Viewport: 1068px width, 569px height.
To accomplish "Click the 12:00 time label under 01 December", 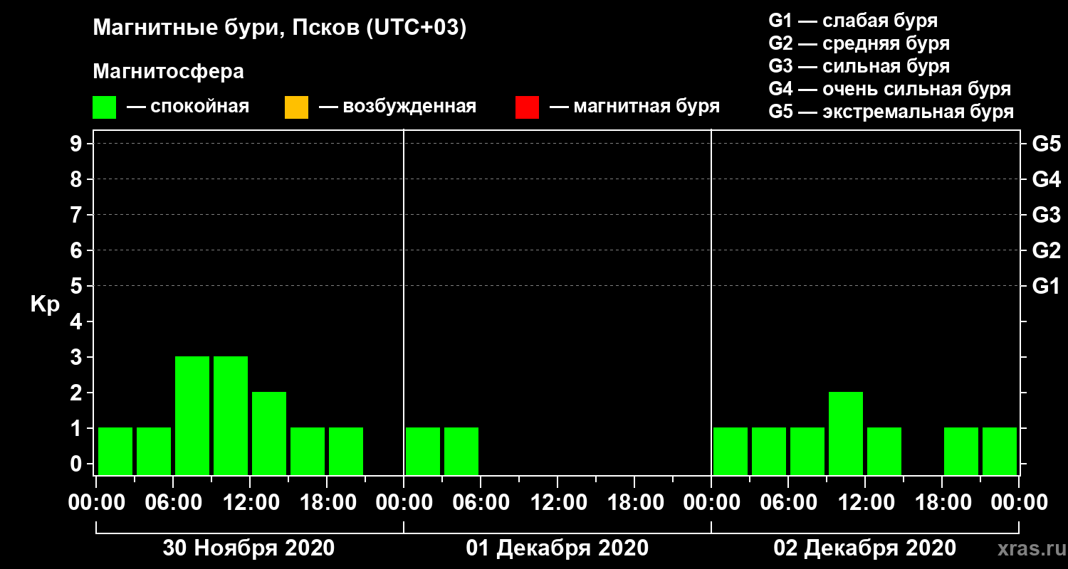I will (557, 502).
